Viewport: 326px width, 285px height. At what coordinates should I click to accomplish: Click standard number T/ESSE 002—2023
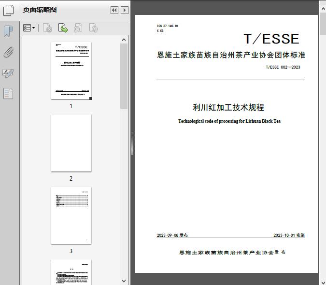(x=283, y=67)
